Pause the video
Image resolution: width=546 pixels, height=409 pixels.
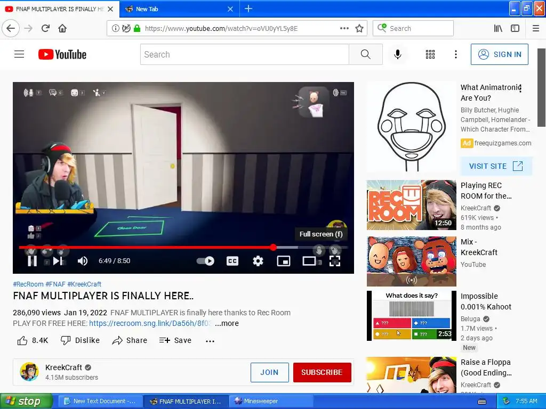(x=33, y=261)
